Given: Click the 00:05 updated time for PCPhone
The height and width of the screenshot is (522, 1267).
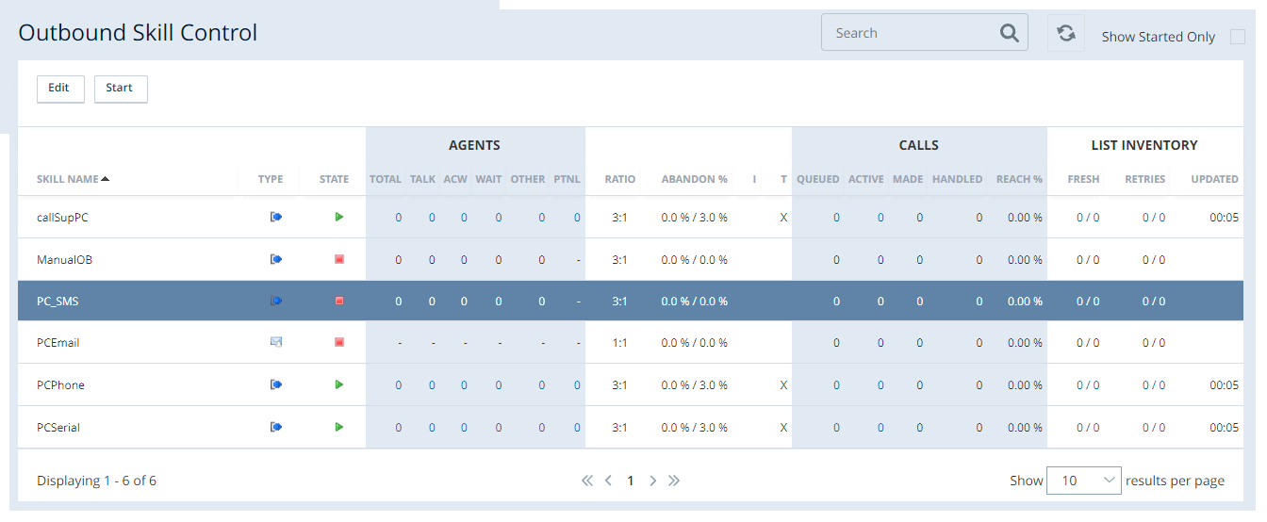Looking at the screenshot, I should tap(1225, 385).
